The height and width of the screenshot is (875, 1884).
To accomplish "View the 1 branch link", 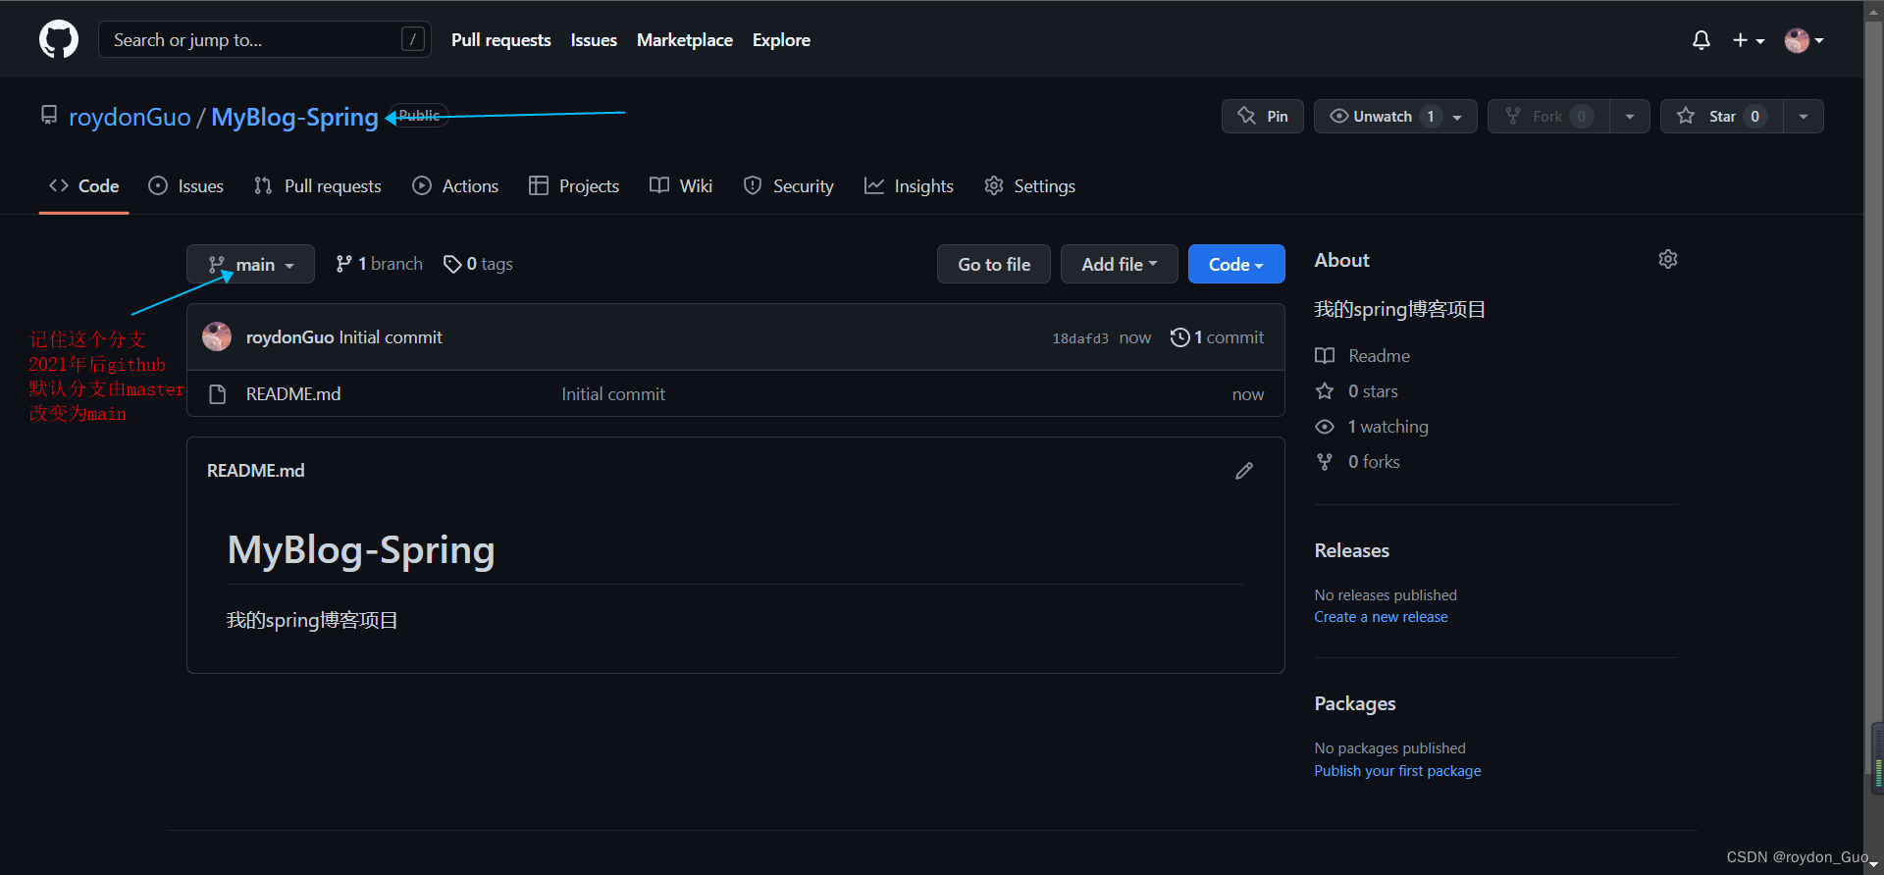I will 379,264.
